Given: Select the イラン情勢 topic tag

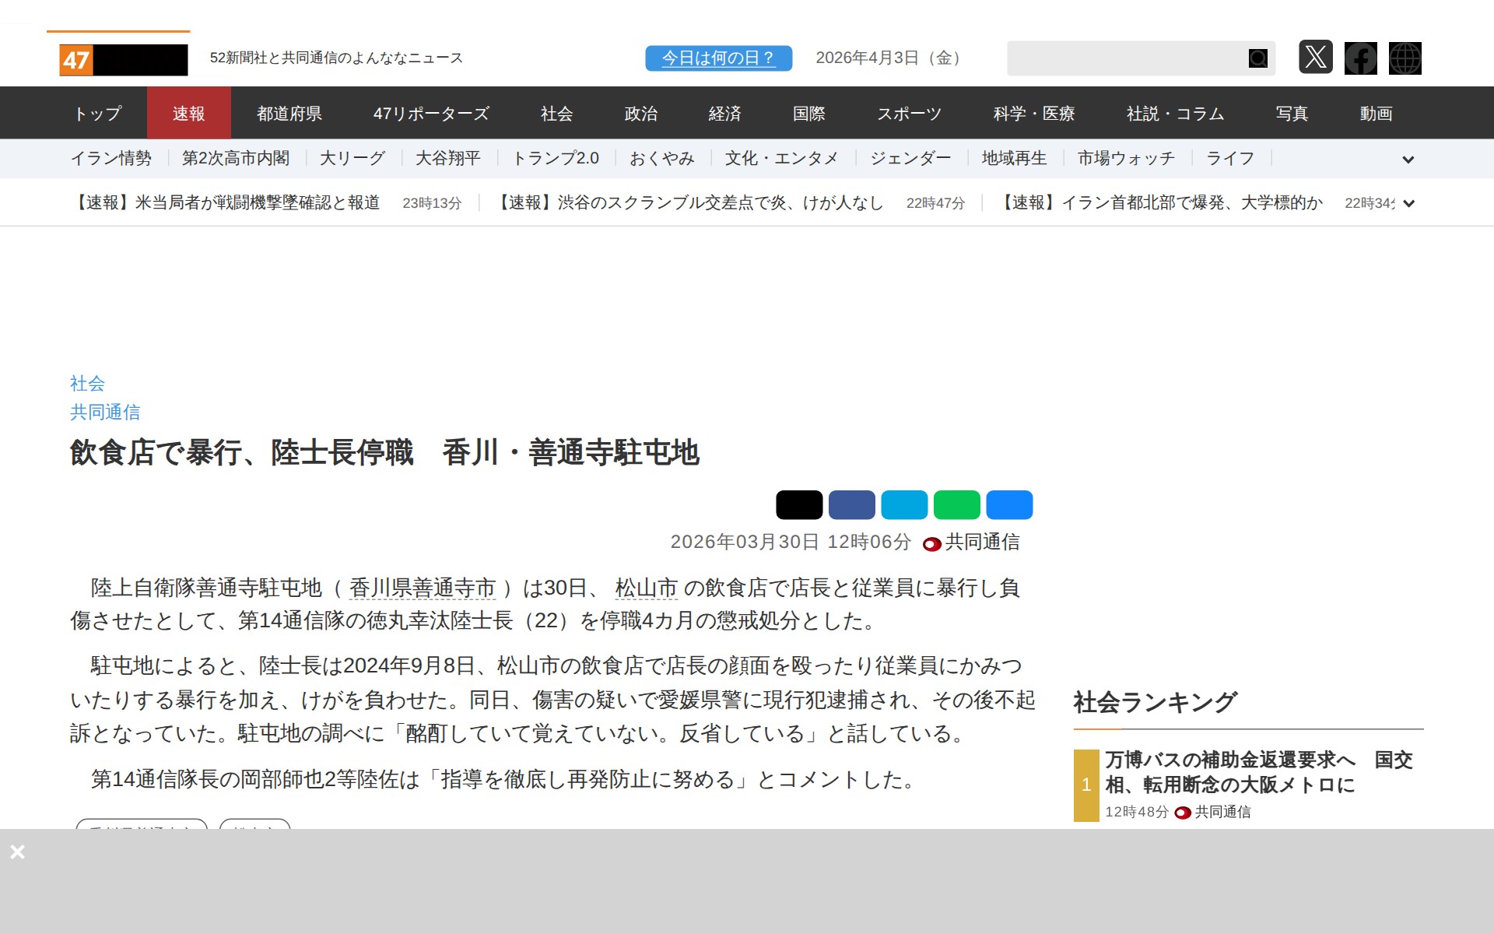Looking at the screenshot, I should point(111,159).
